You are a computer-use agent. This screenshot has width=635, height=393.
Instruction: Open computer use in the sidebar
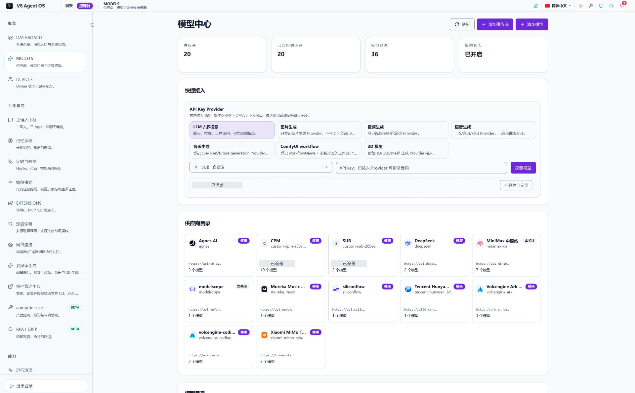tap(45, 311)
